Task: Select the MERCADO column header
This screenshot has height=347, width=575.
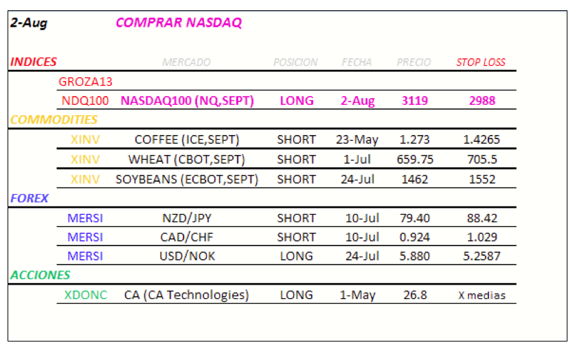Action: coord(186,62)
